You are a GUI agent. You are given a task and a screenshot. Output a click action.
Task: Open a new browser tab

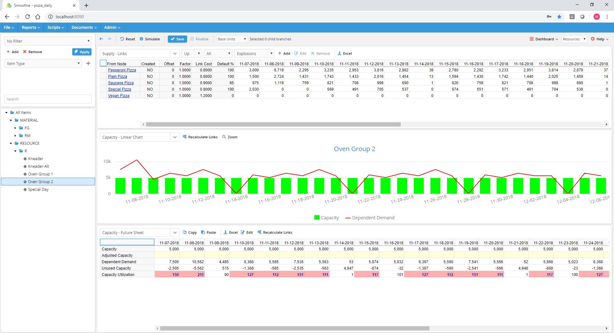86,5
